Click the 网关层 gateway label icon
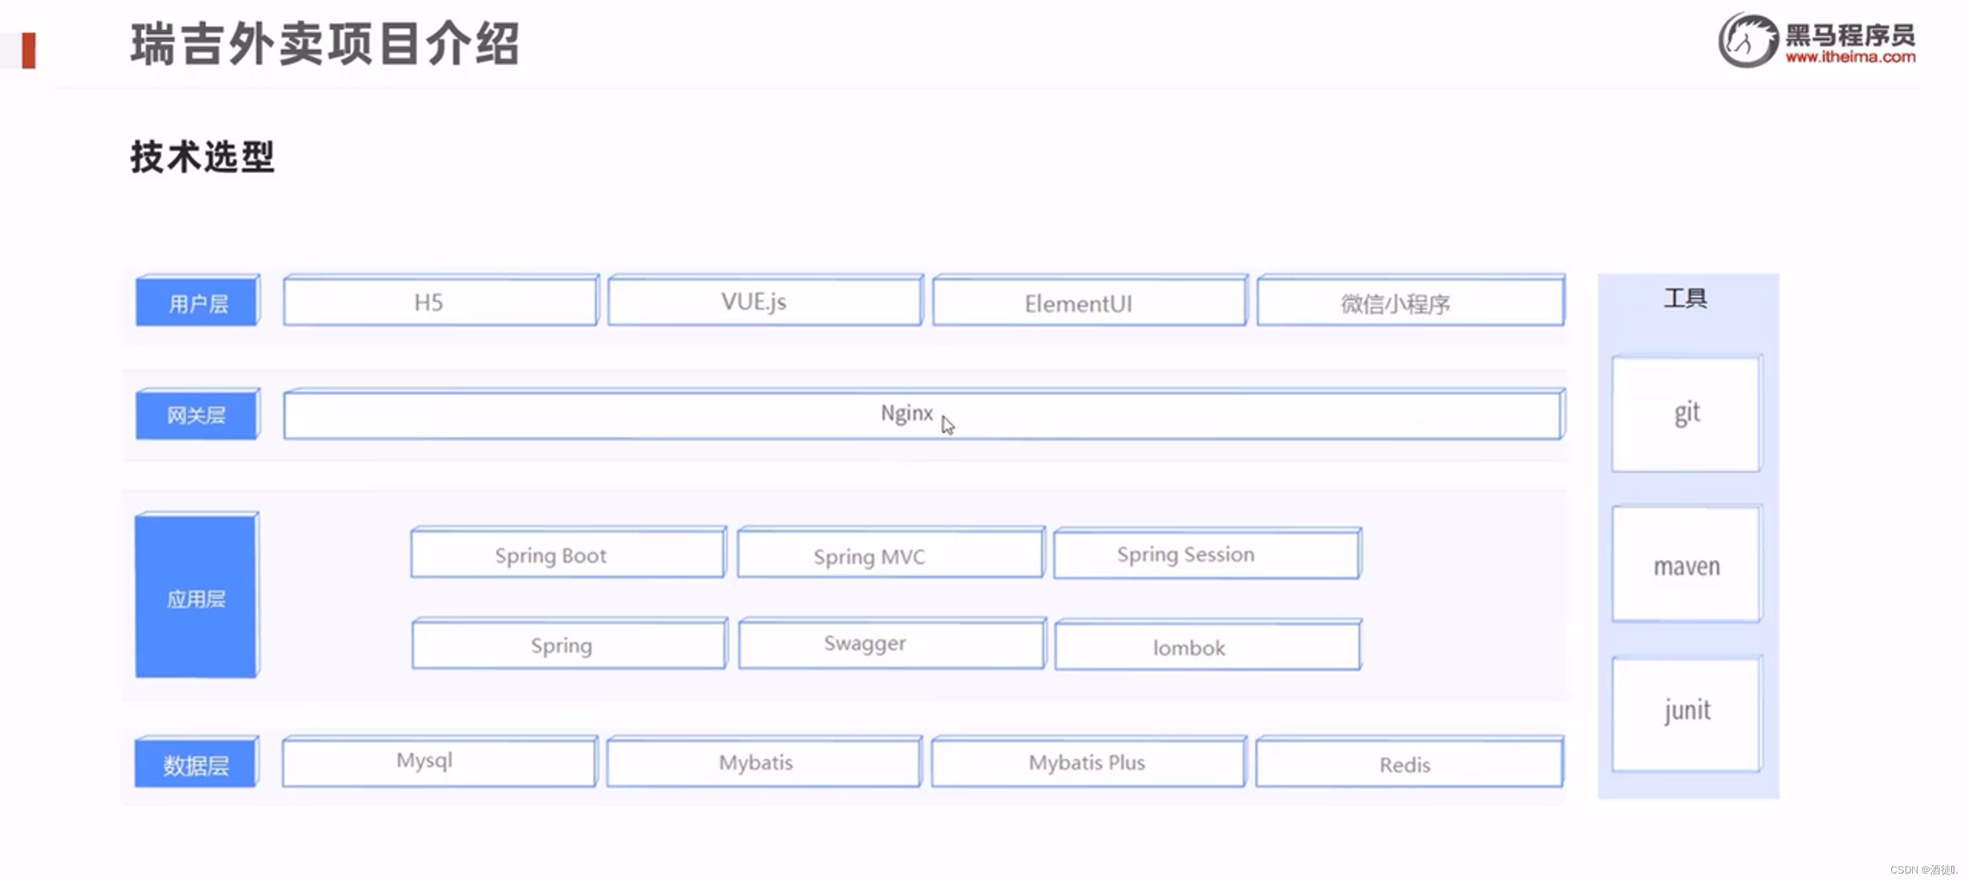The image size is (1969, 882). (196, 413)
